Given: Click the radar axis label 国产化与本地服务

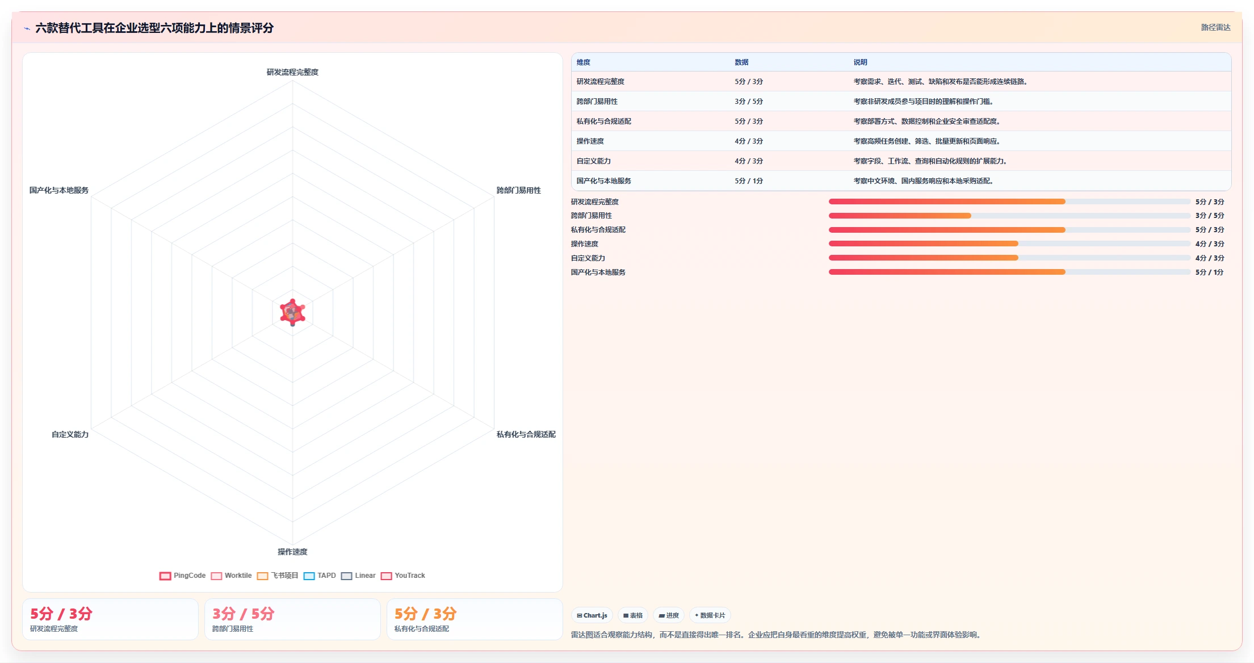Looking at the screenshot, I should (59, 190).
